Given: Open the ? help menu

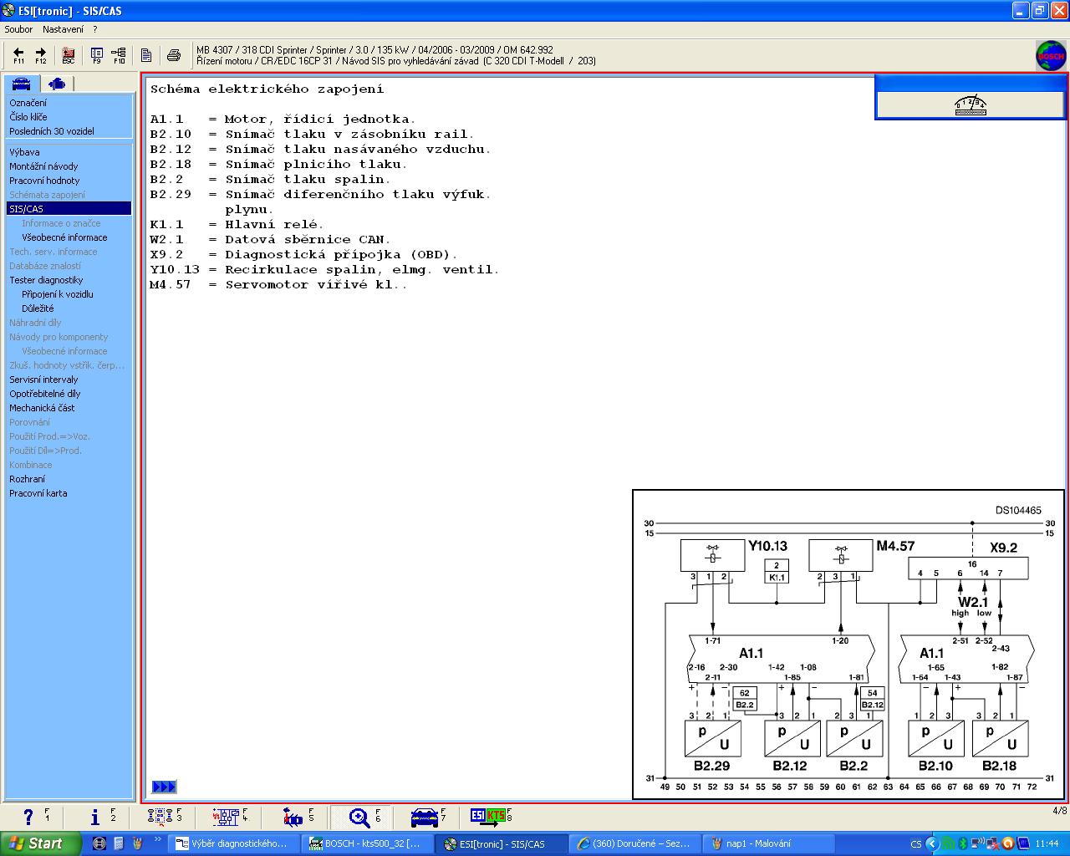Looking at the screenshot, I should click(95, 29).
